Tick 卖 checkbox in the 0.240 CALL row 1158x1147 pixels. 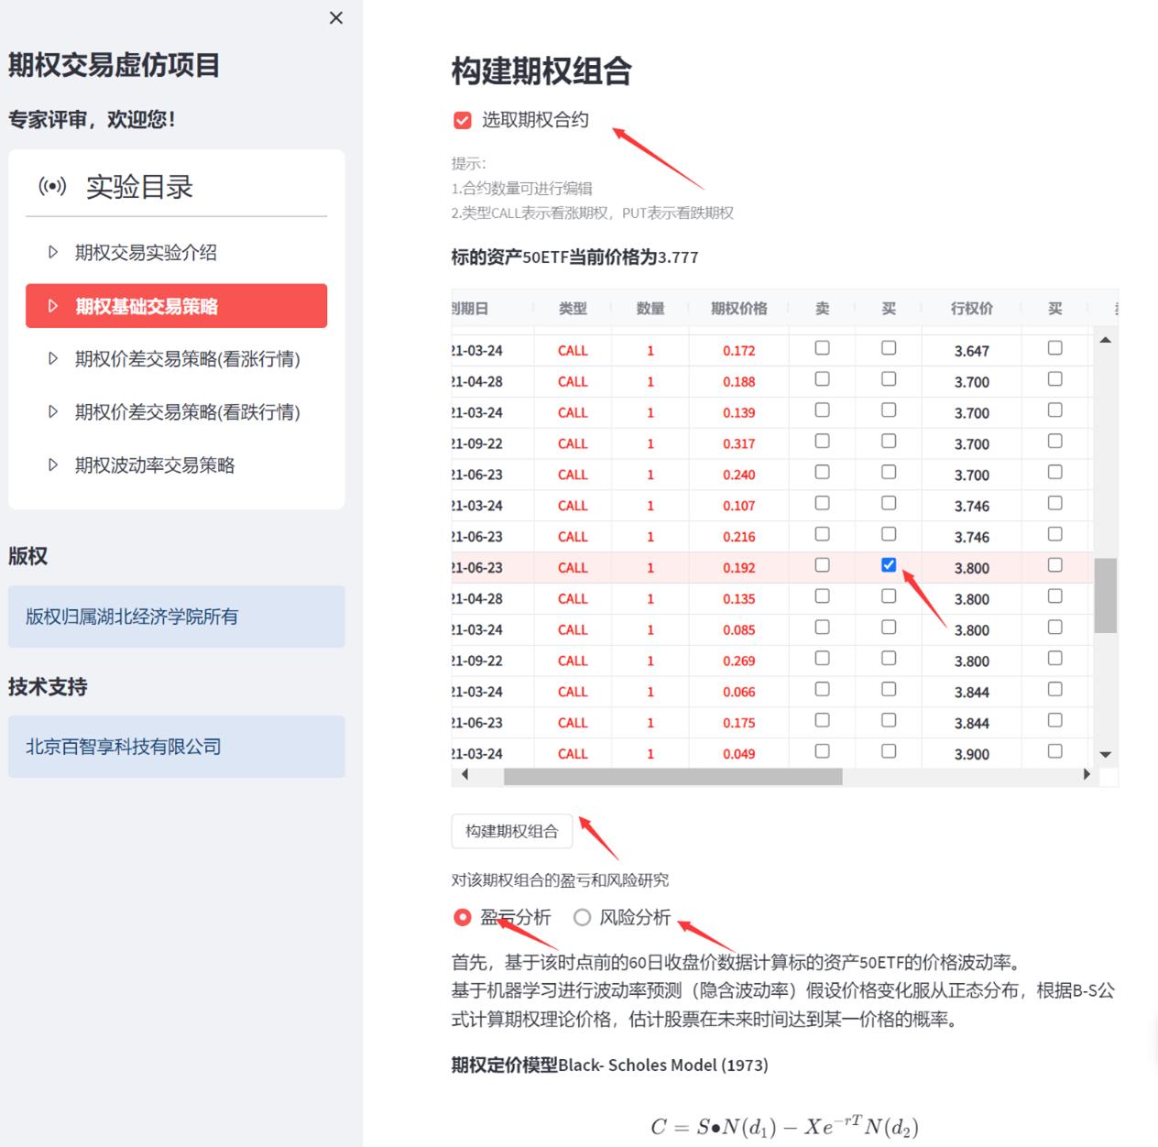coord(822,472)
